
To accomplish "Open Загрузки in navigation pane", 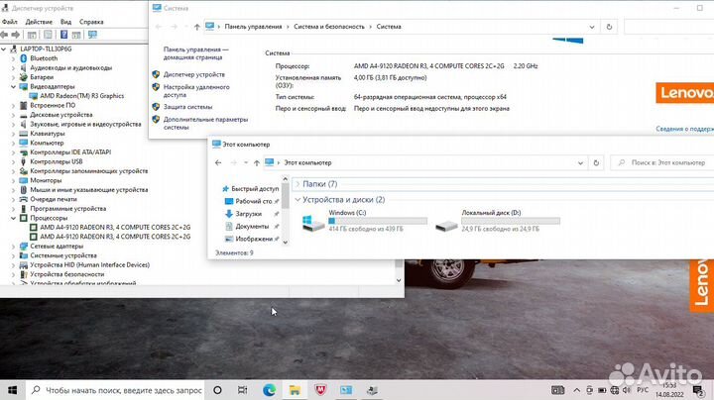I will coord(248,214).
